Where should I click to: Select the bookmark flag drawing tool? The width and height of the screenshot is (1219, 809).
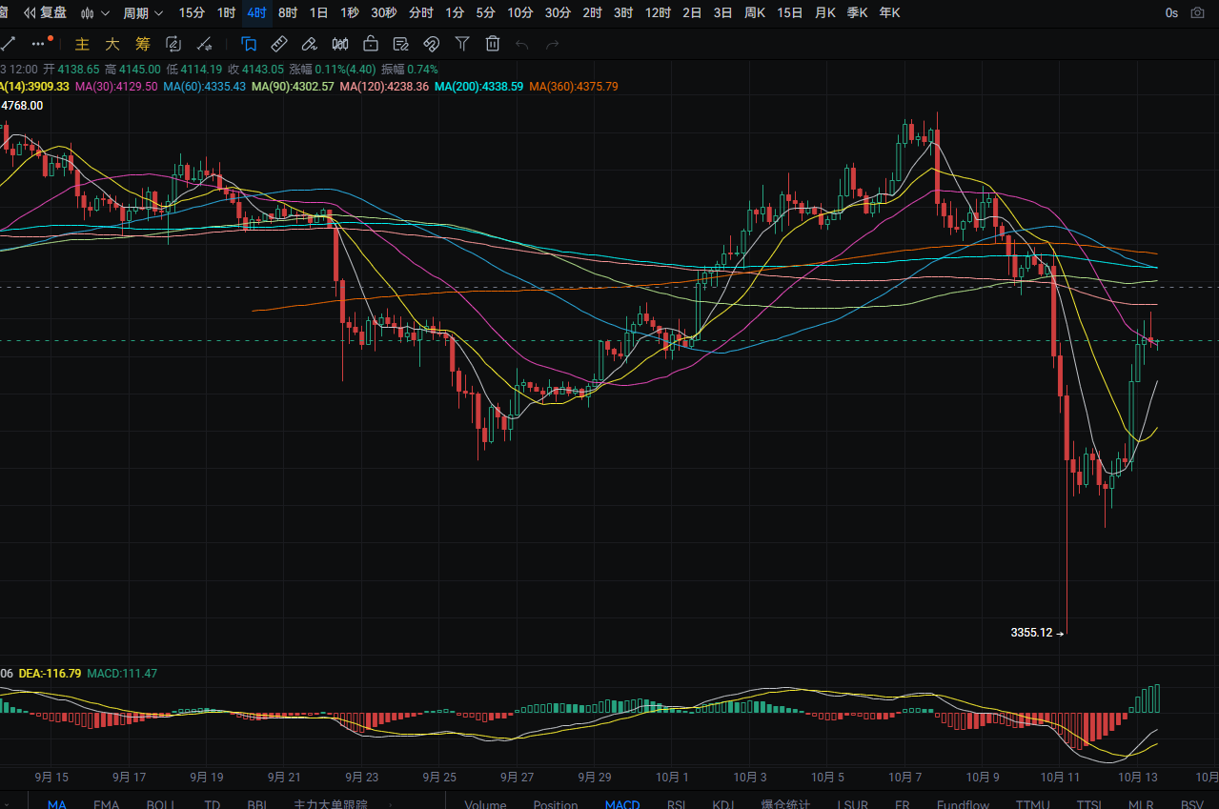249,44
